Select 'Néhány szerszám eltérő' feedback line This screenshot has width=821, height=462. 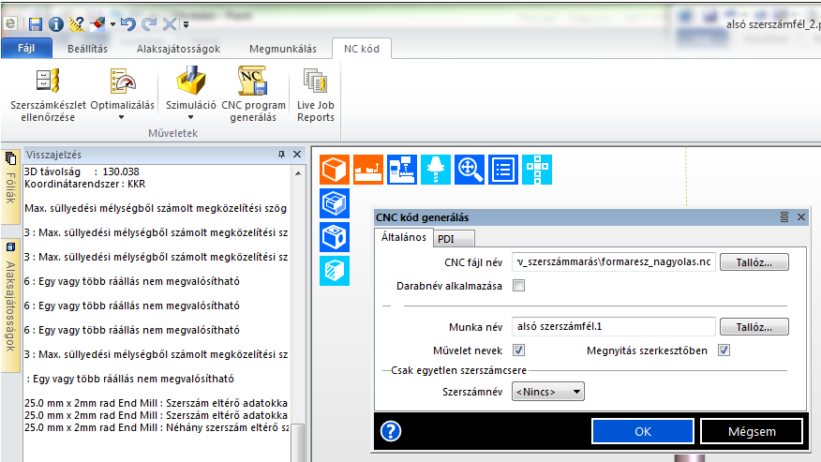click(157, 427)
